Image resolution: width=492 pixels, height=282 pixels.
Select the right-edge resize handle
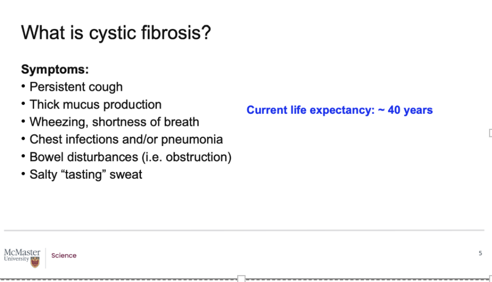coord(490,133)
